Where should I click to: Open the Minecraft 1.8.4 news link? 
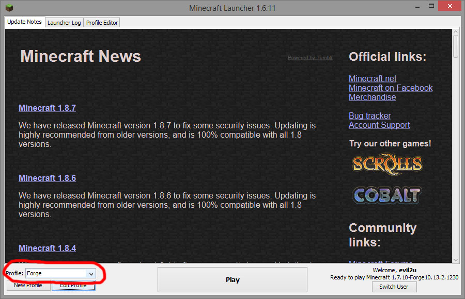click(x=47, y=248)
